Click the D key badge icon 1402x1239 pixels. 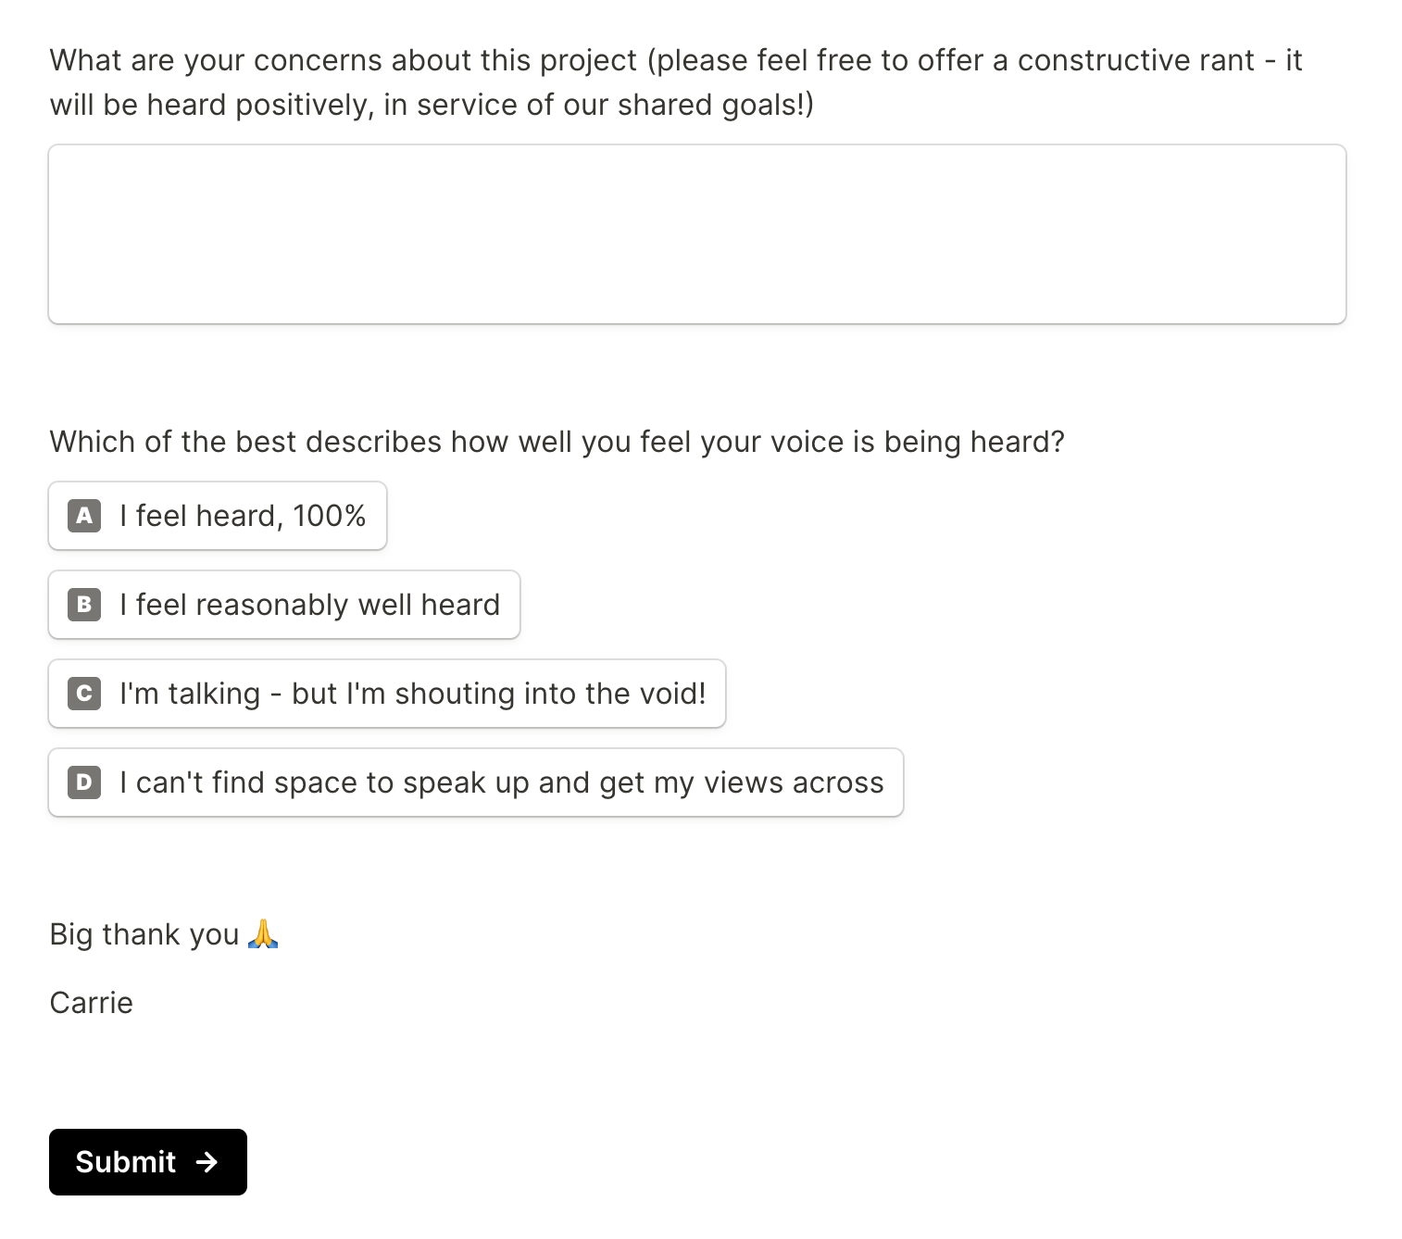pyautogui.click(x=84, y=782)
